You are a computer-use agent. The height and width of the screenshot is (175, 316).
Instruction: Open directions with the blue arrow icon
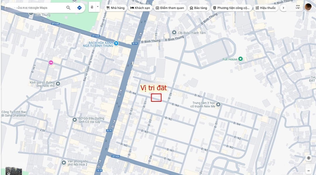point(79,8)
